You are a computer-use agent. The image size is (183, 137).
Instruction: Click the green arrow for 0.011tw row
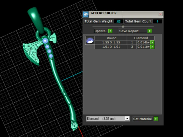point(152,47)
